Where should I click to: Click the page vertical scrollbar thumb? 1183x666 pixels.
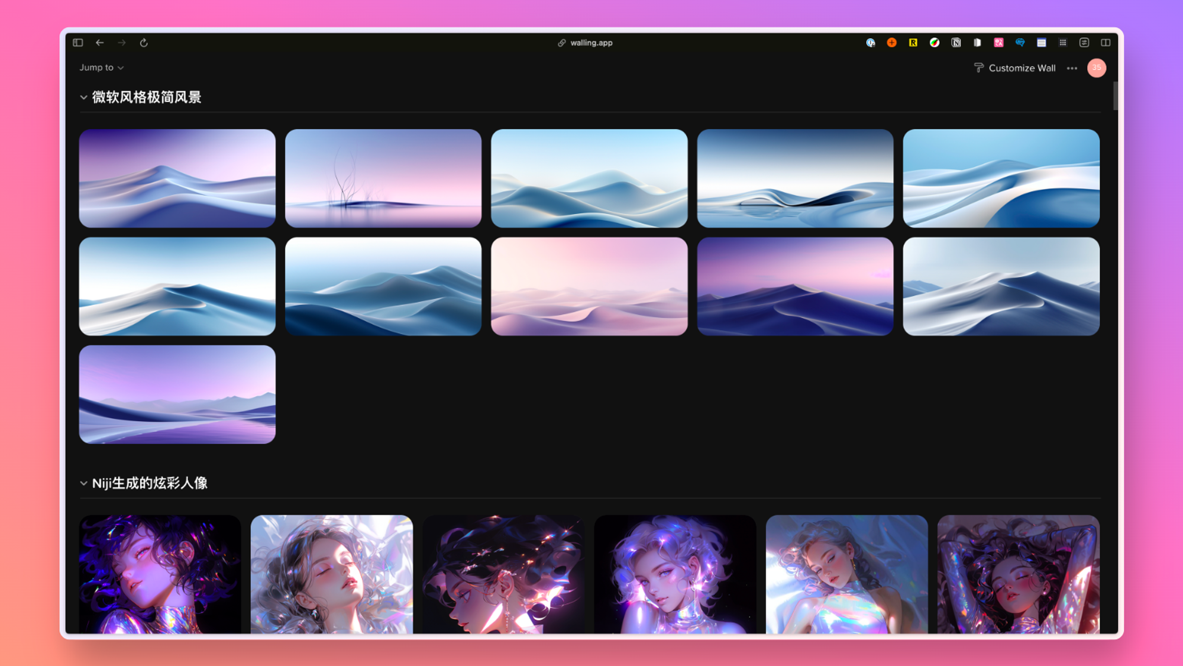click(x=1116, y=96)
